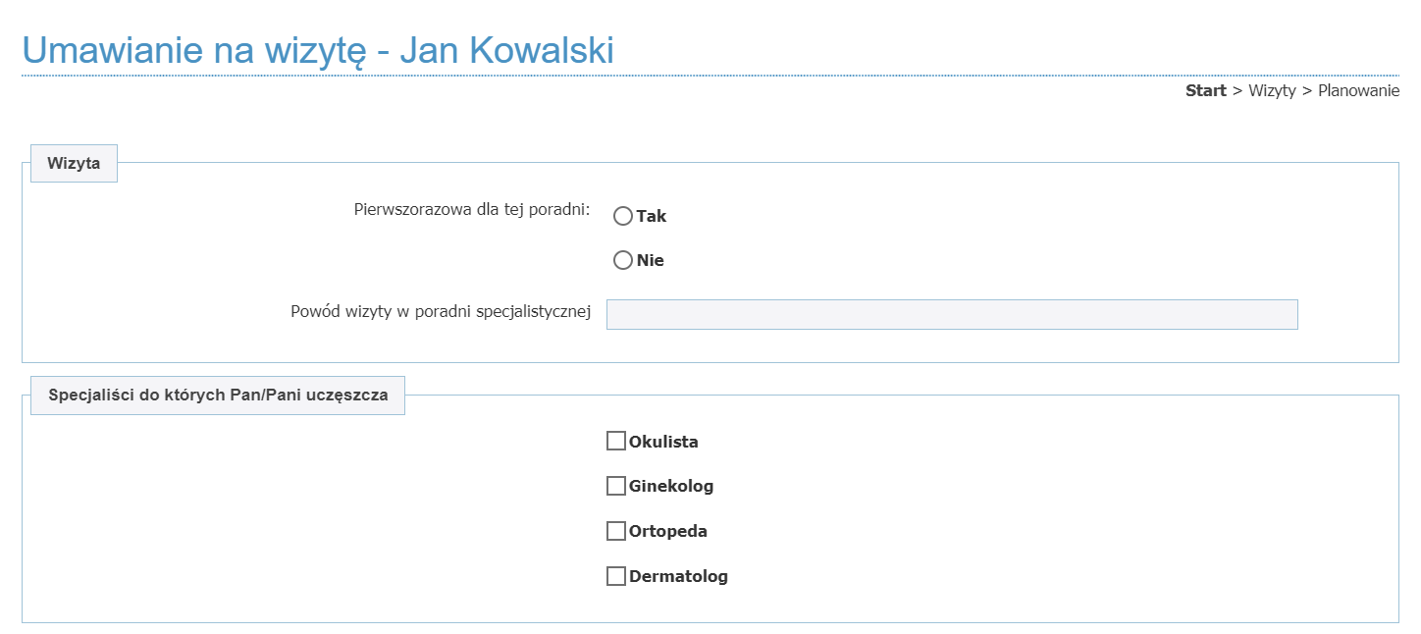Click the page title 'Umawianie na wizytę'
This screenshot has width=1421, height=634.
click(x=318, y=50)
